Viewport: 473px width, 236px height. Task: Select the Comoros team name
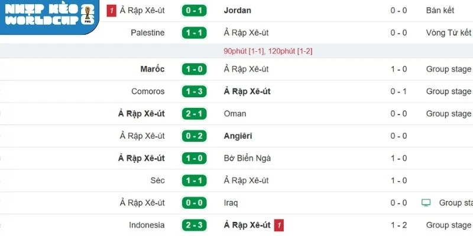coord(148,91)
